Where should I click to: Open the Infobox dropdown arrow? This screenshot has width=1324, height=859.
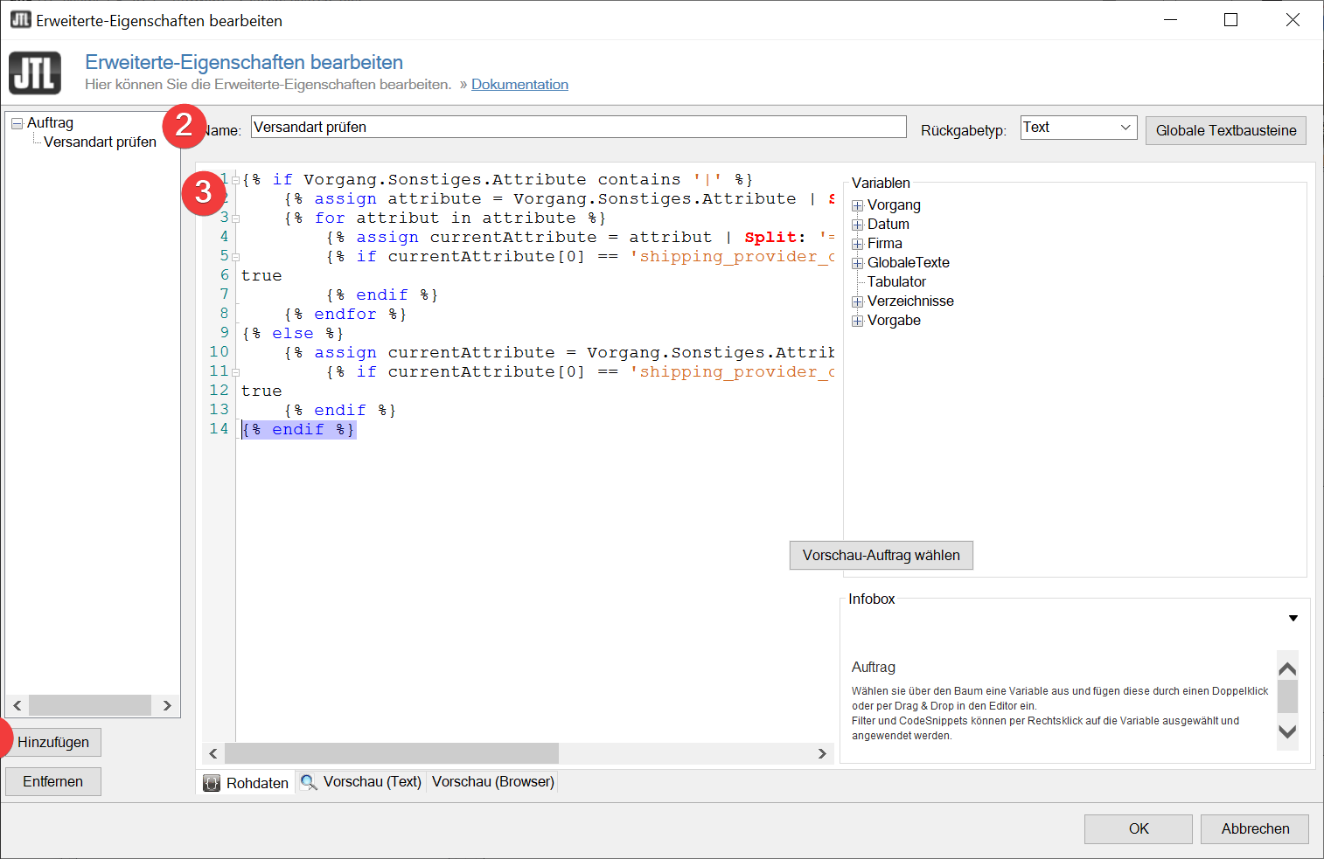pyautogui.click(x=1293, y=619)
